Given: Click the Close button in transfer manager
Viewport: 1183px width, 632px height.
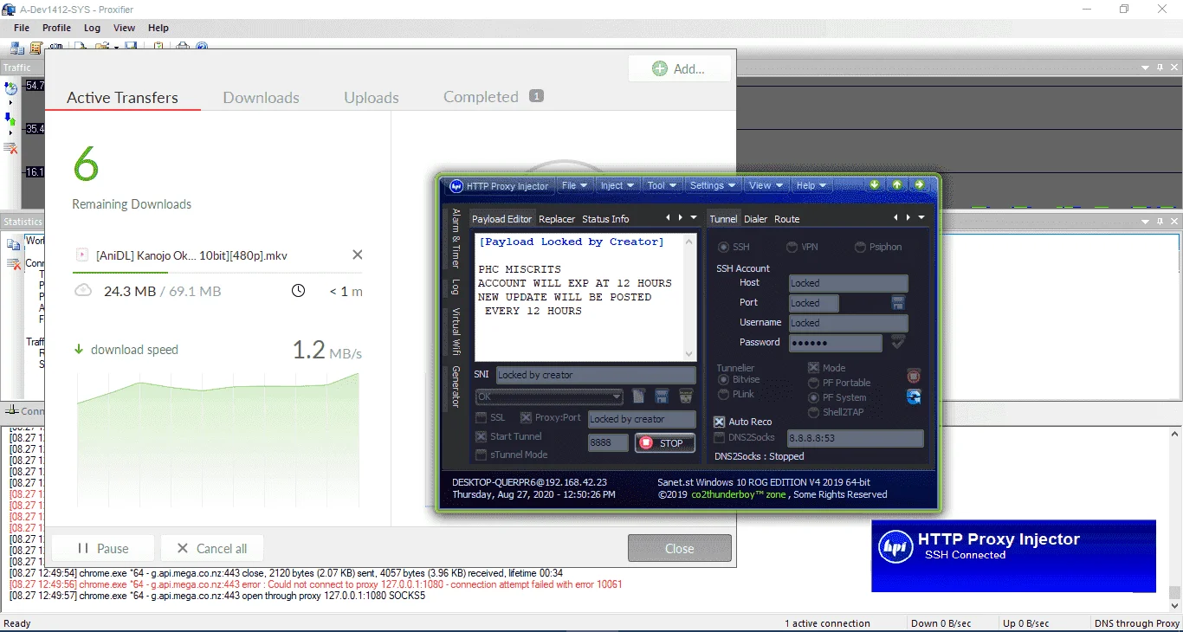Looking at the screenshot, I should pos(680,548).
